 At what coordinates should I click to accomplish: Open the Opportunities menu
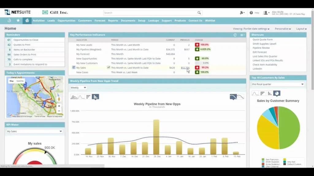click(x=66, y=20)
